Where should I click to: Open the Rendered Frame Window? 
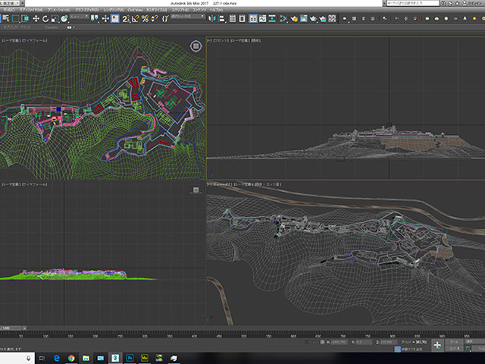tap(304, 19)
